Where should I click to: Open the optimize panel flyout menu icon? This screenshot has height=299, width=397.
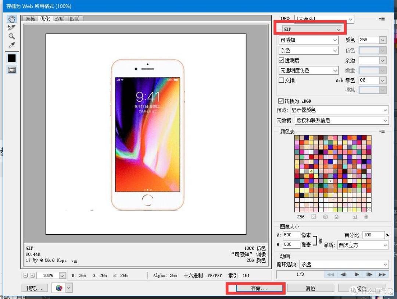(x=382, y=19)
